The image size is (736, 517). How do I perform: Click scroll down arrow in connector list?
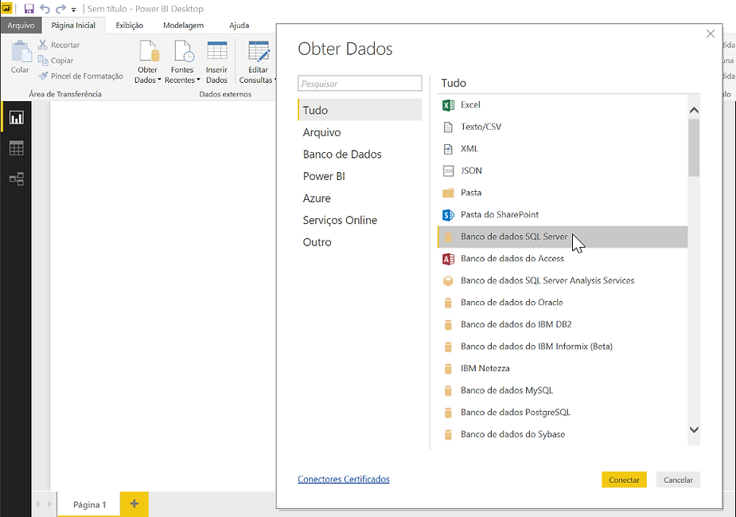(694, 429)
